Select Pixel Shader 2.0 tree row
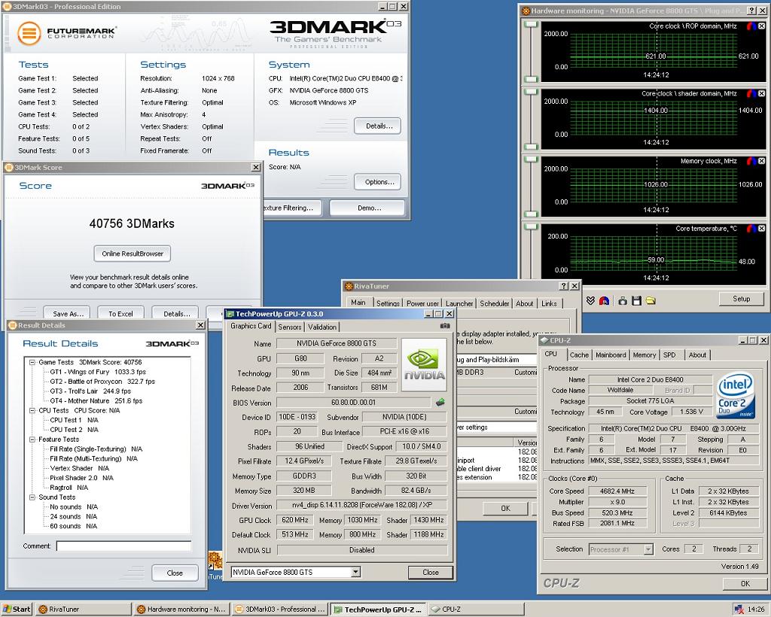 click(81, 478)
